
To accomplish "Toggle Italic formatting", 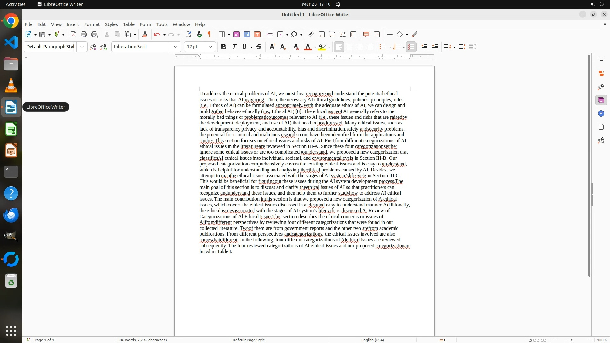I will click(x=234, y=47).
